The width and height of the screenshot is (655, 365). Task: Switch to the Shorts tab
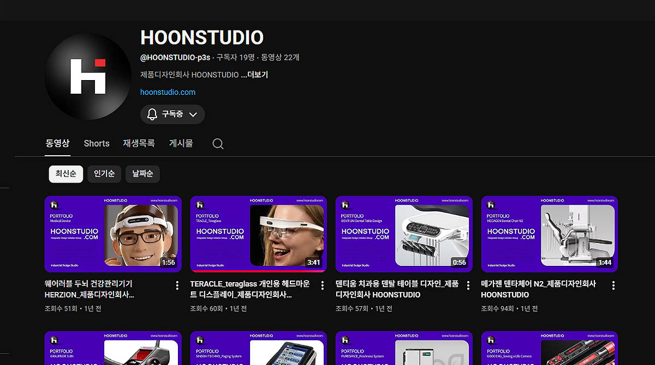click(97, 143)
